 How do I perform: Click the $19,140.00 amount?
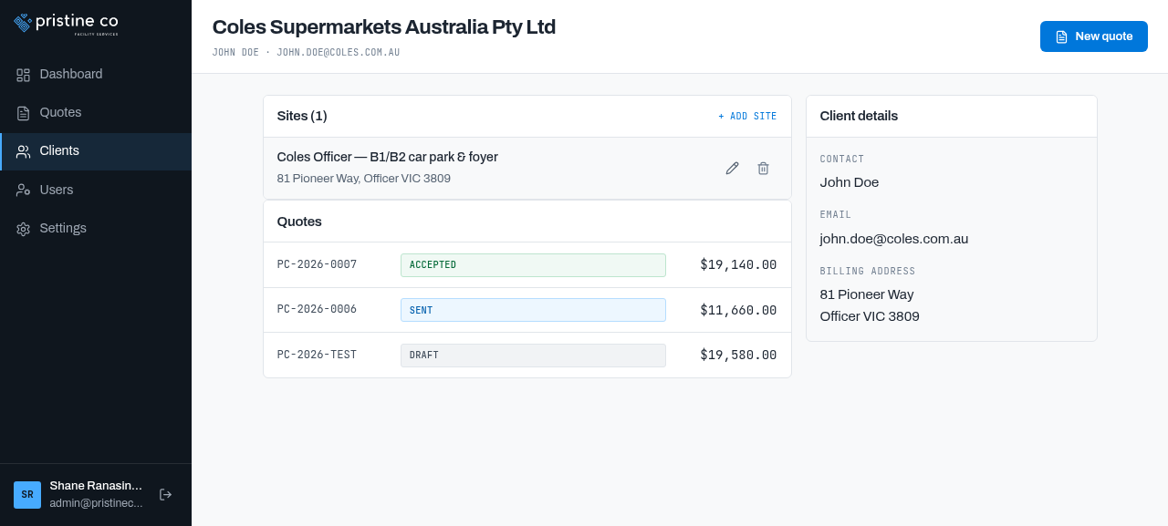738,264
